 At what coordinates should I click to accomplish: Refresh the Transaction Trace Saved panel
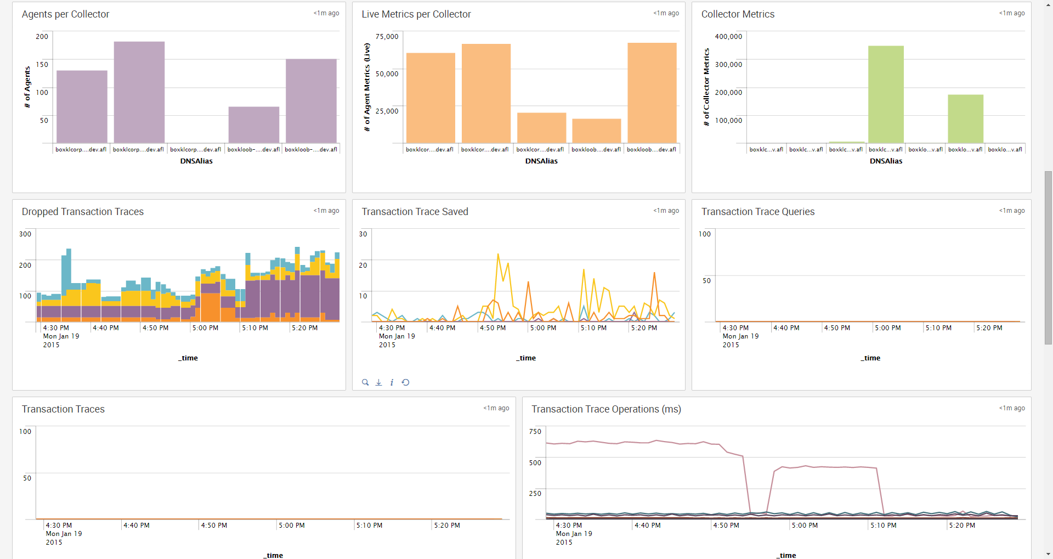pyautogui.click(x=405, y=382)
